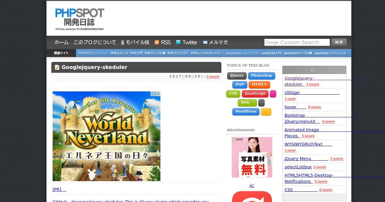
Task: Open PHPサンプル集 in the blue subnav
Action: click(x=155, y=53)
